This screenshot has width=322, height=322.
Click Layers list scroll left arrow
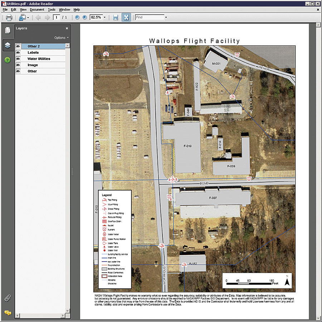click(x=17, y=315)
